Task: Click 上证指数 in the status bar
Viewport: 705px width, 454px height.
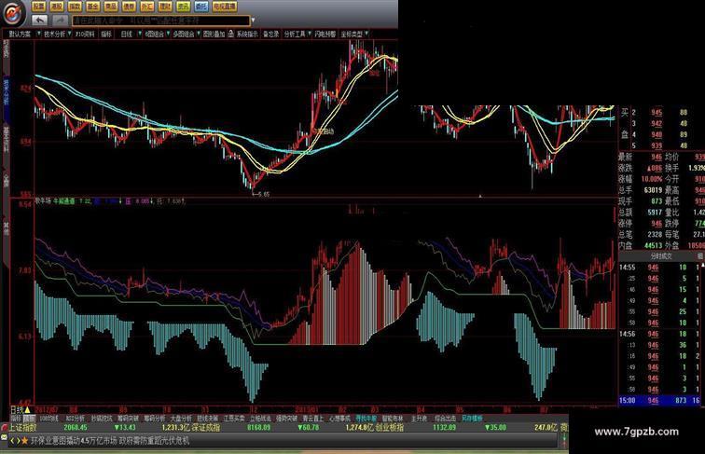Action: pos(23,428)
